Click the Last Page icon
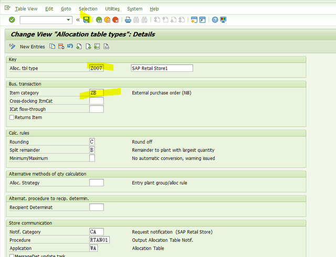Screen dimensions: 336x257 coord(182,20)
